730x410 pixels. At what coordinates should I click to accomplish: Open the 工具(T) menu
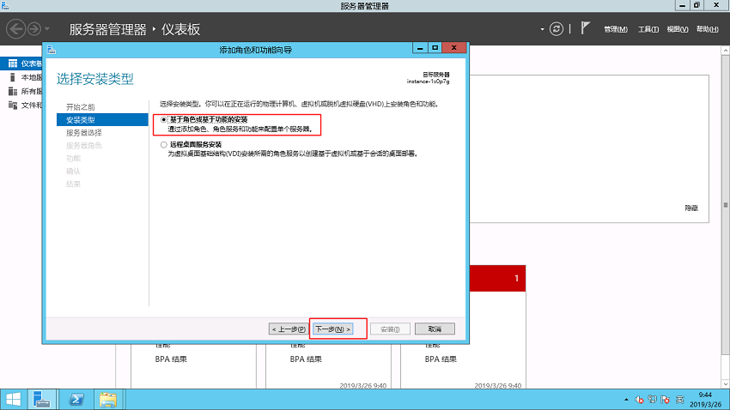click(648, 29)
